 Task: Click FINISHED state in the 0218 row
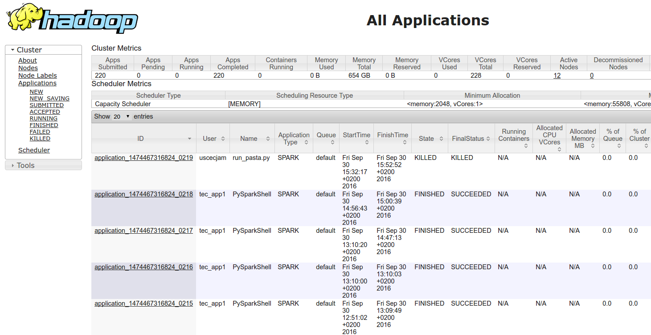(429, 194)
